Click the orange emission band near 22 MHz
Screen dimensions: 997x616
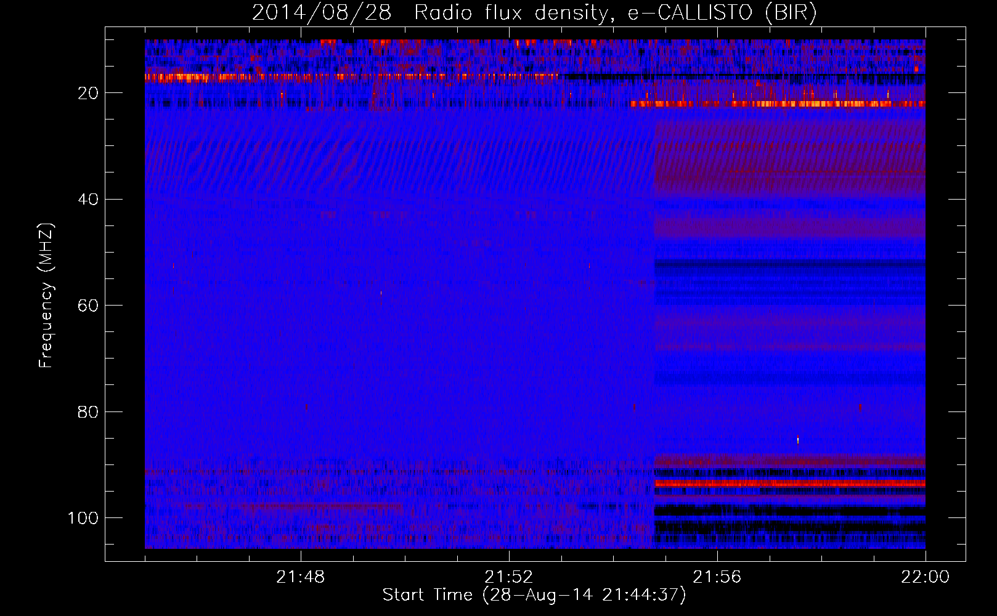point(778,104)
